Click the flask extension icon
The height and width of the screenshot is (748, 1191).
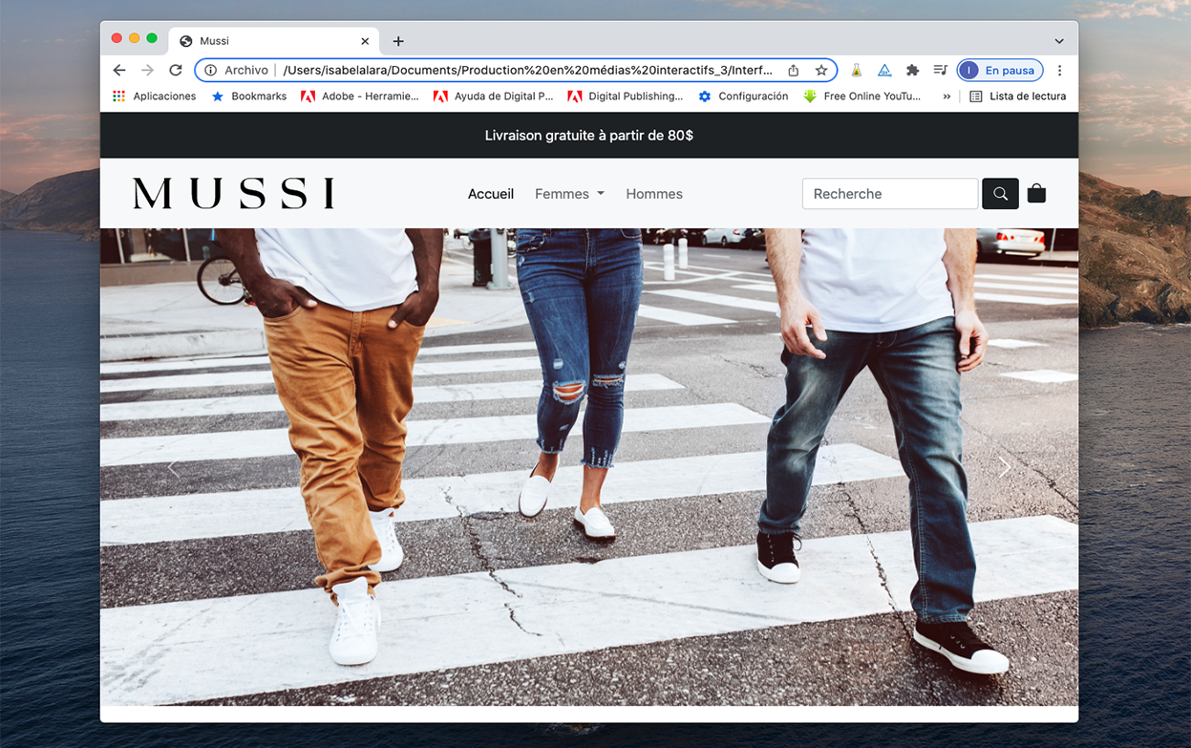[857, 70]
